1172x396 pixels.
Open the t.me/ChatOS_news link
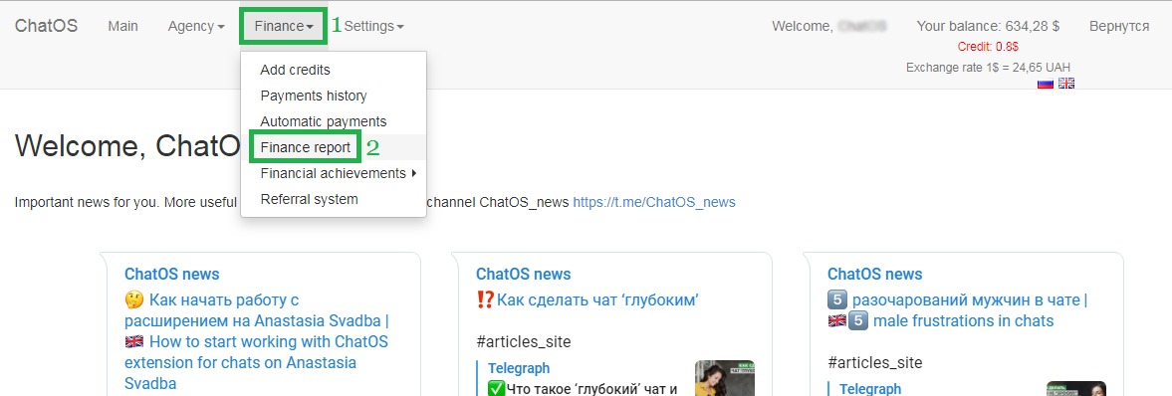[x=654, y=203]
